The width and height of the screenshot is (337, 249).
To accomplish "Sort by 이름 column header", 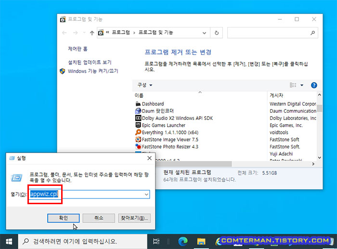I will (x=139, y=95).
